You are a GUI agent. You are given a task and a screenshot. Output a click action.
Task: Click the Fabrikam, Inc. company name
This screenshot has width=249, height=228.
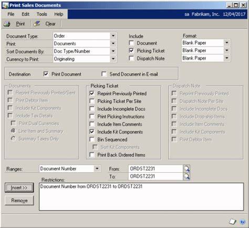tap(205, 14)
